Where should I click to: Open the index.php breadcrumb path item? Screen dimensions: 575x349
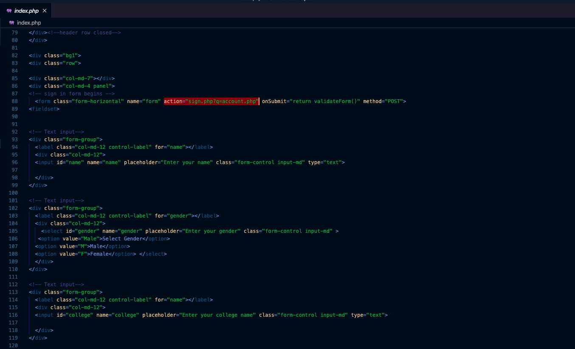pyautogui.click(x=29, y=22)
